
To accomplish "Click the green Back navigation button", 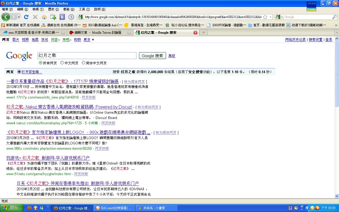I will (x=6, y=17).
